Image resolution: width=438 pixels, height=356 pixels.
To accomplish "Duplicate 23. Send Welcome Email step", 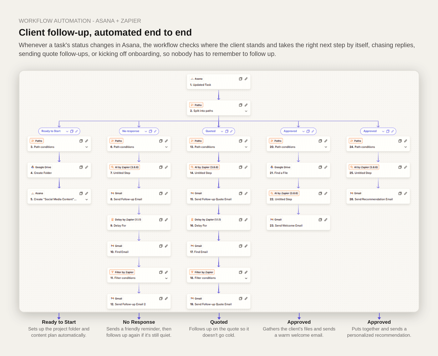I will pyautogui.click(x=320, y=220).
